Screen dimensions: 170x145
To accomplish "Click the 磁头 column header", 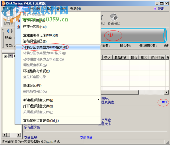I will [134, 58].
